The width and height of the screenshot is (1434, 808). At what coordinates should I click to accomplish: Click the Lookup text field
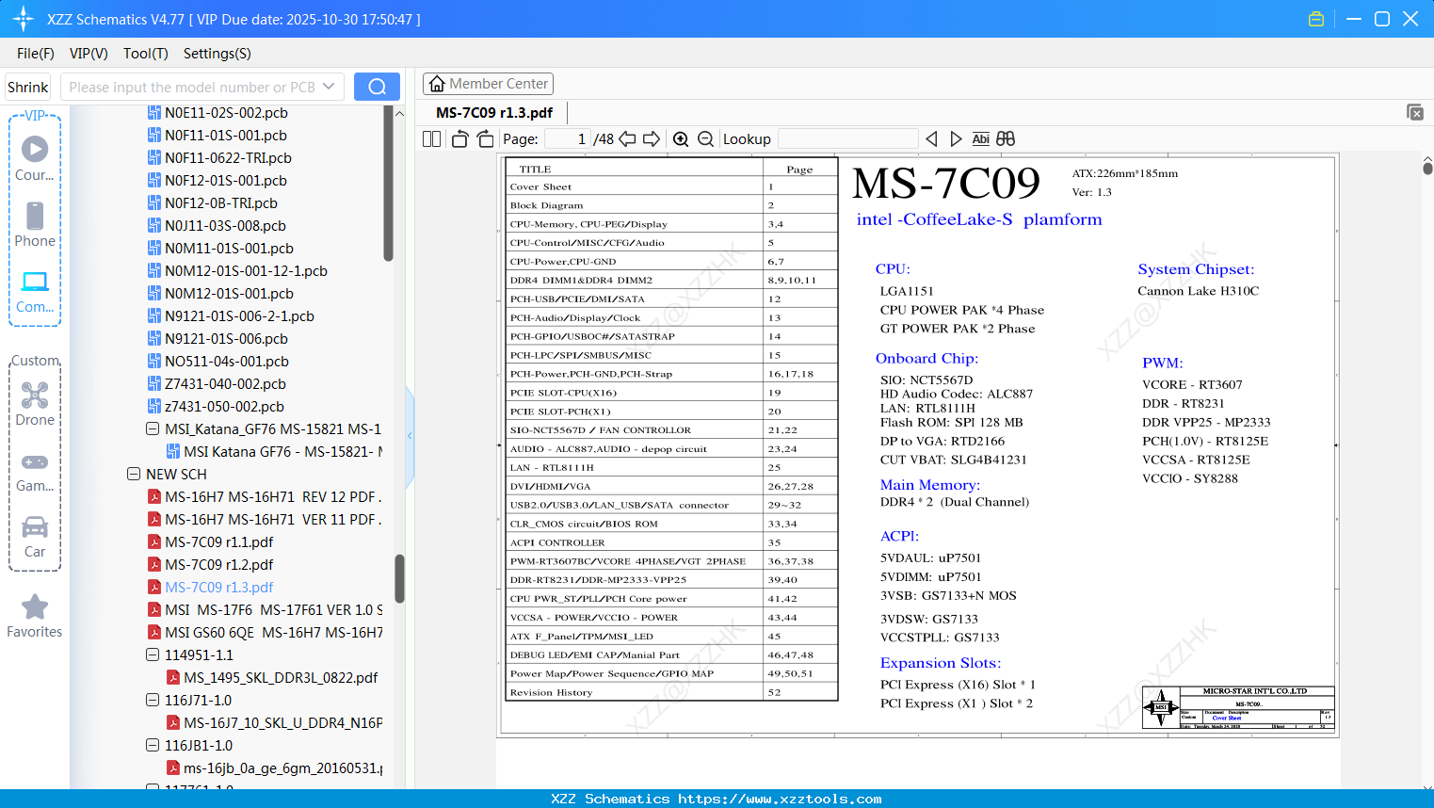[847, 139]
